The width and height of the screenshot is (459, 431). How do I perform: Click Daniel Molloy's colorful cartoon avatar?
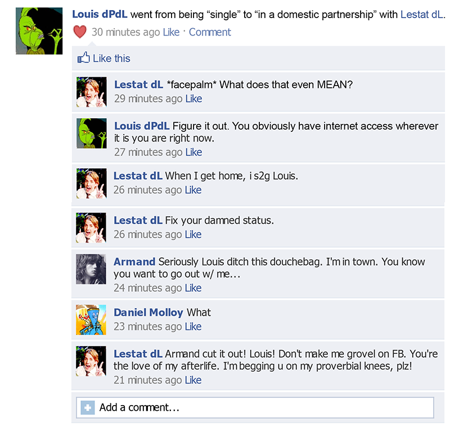(x=91, y=319)
